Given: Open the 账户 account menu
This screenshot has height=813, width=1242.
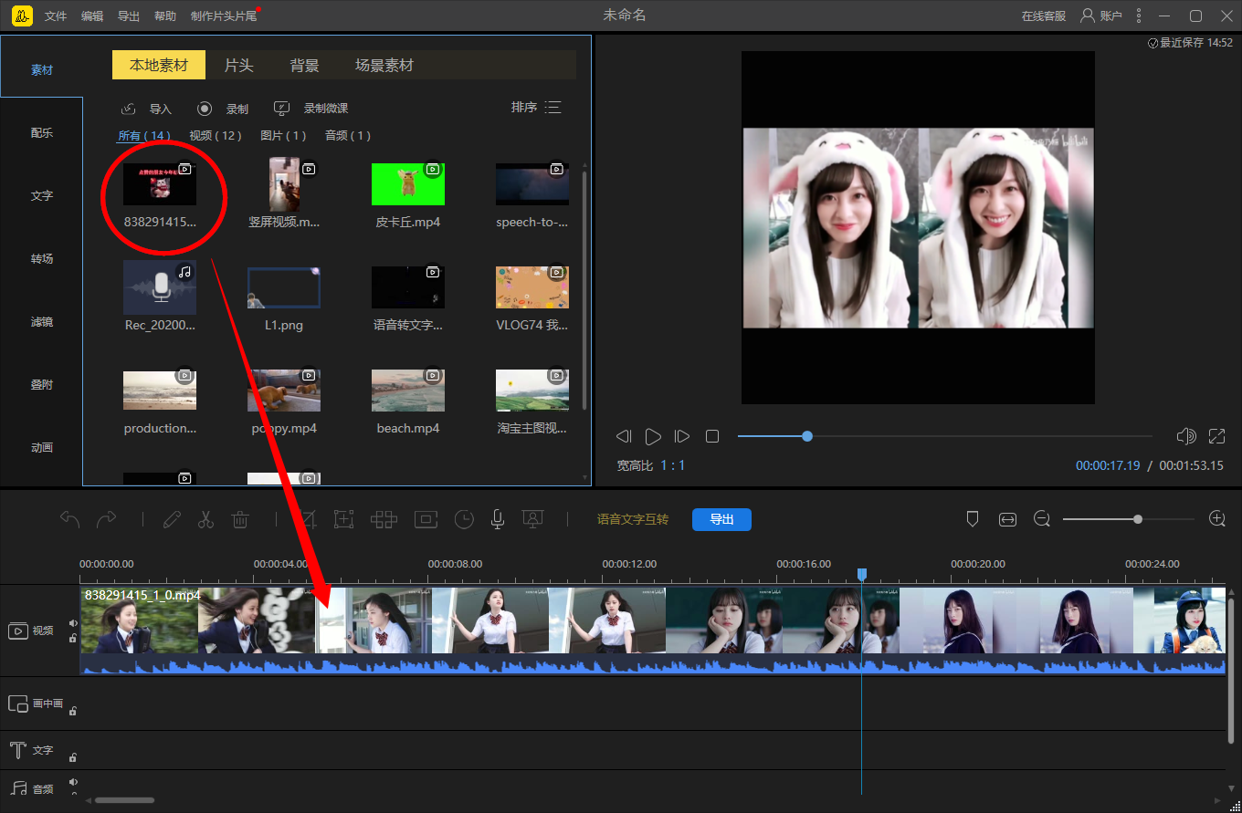Looking at the screenshot, I should pos(1100,16).
